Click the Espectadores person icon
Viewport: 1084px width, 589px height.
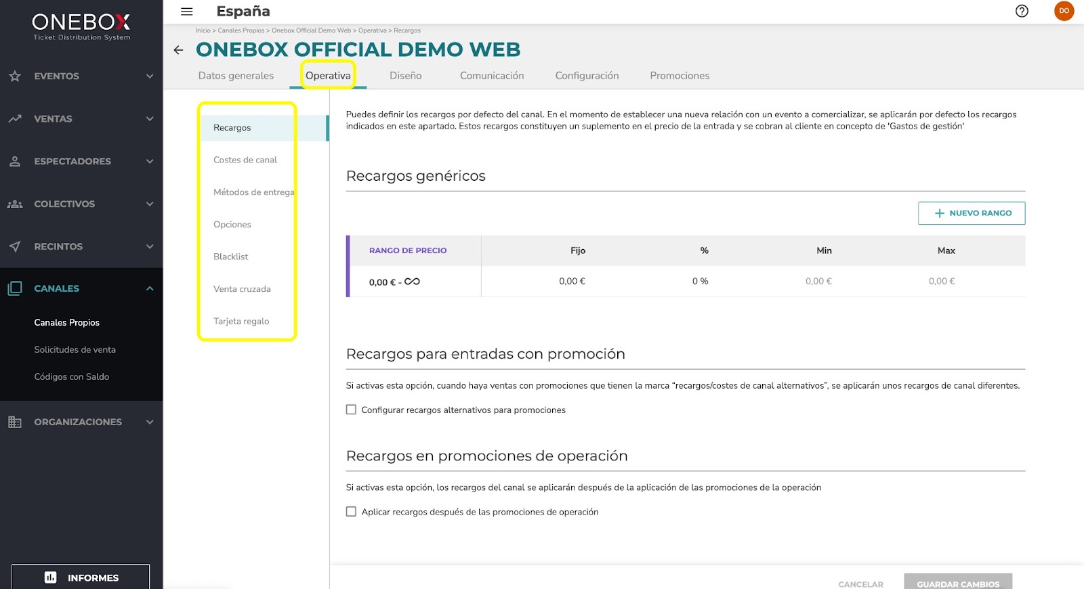tap(15, 161)
